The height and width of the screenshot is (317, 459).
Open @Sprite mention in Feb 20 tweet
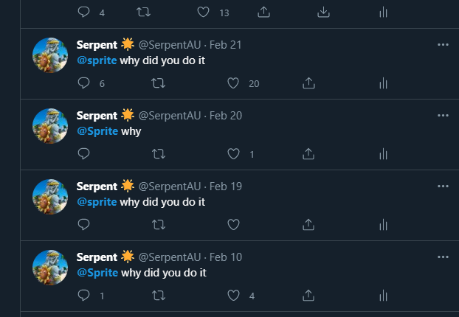(97, 131)
